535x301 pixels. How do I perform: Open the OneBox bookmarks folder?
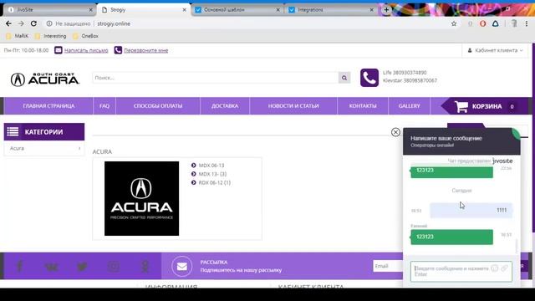(x=85, y=36)
